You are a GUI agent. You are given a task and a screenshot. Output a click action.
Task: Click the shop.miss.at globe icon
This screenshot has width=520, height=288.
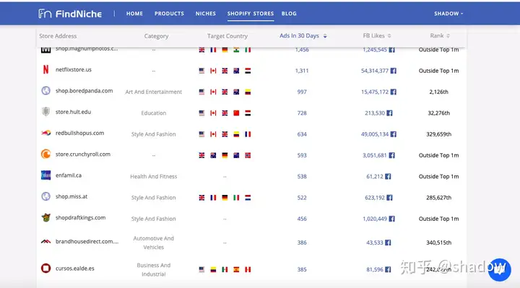pyautogui.click(x=45, y=196)
